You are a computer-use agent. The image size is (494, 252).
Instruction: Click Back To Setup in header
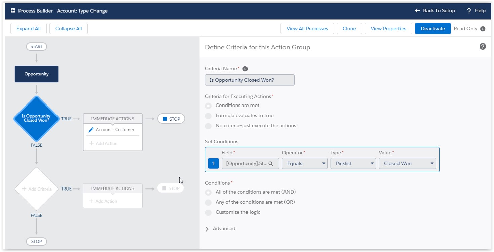click(435, 11)
